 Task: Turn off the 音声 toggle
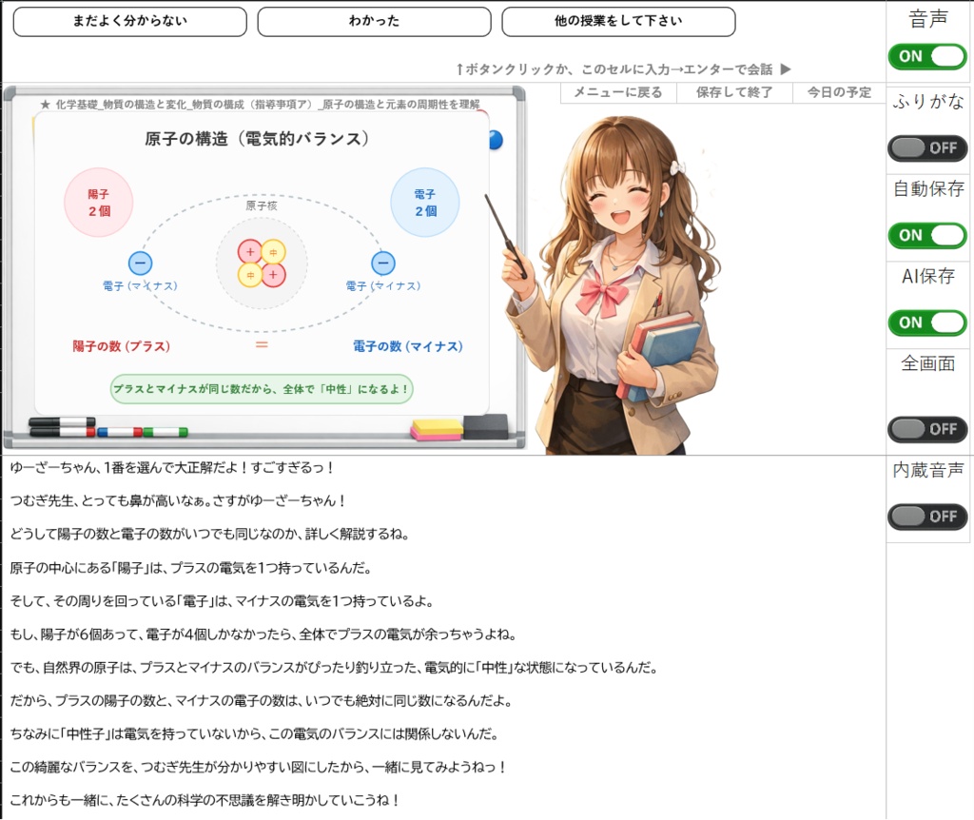click(x=927, y=57)
